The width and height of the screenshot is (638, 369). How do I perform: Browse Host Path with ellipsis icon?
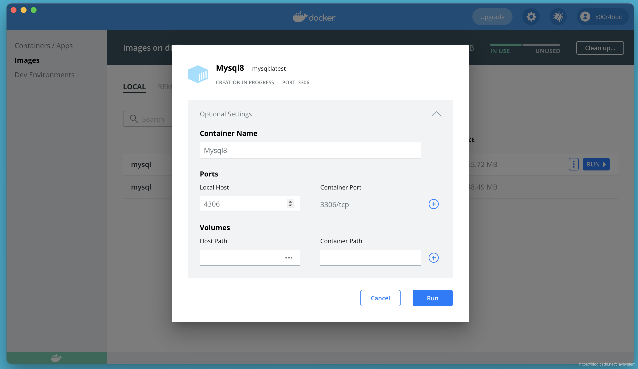coord(289,258)
